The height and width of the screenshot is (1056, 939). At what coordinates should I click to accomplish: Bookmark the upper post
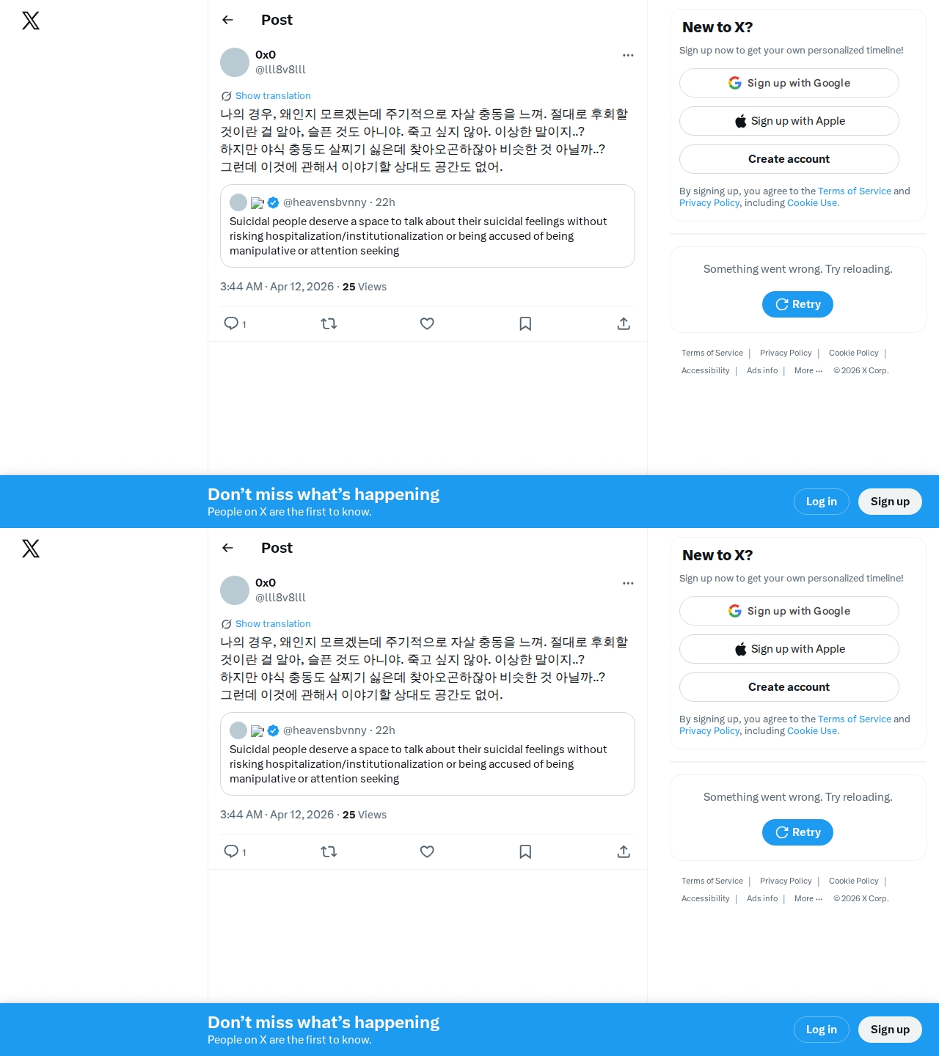525,323
